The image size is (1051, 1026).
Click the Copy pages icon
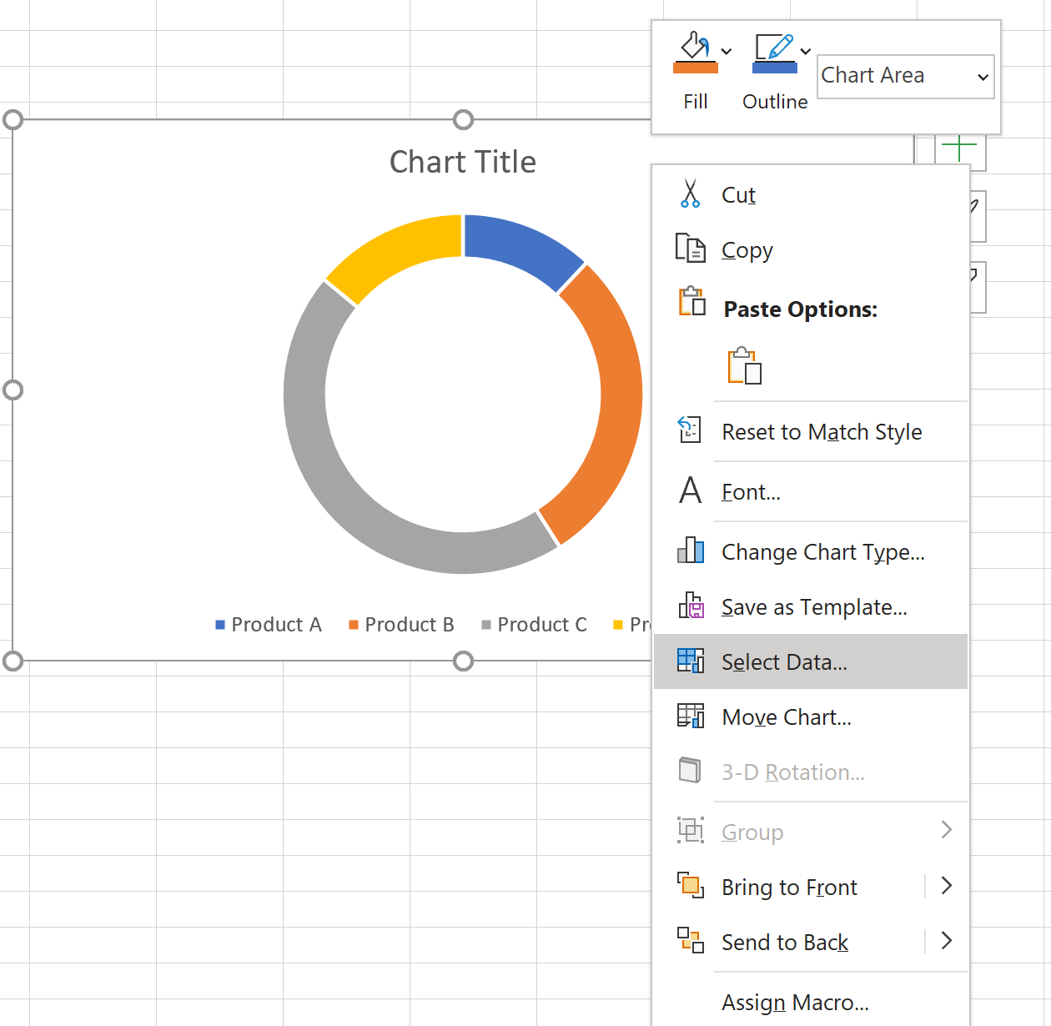[x=691, y=249]
